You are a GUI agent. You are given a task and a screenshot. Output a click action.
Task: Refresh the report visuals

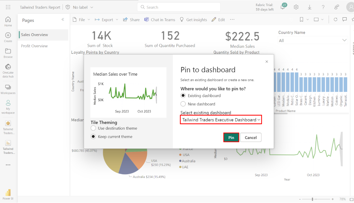tap(335, 19)
